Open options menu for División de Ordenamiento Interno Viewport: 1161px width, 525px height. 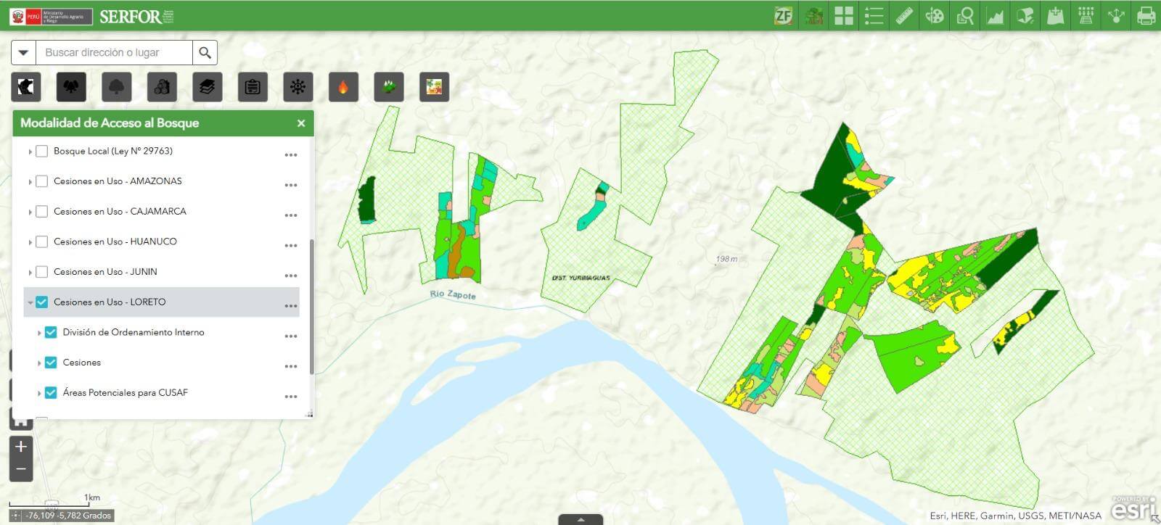291,336
